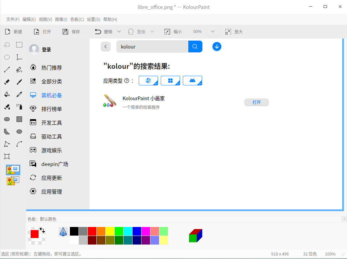Enable opaque selection mode
This screenshot has height=259, width=347.
pos(13,169)
